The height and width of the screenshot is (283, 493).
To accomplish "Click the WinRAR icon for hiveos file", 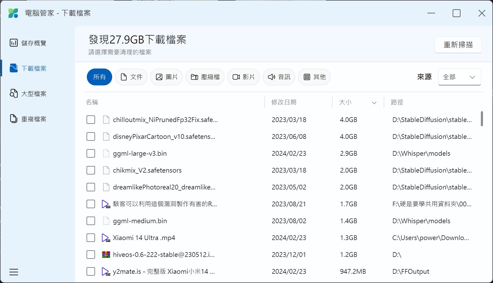I will 106,255.
